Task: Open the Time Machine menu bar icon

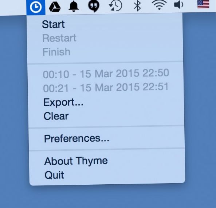Action: click(x=115, y=6)
